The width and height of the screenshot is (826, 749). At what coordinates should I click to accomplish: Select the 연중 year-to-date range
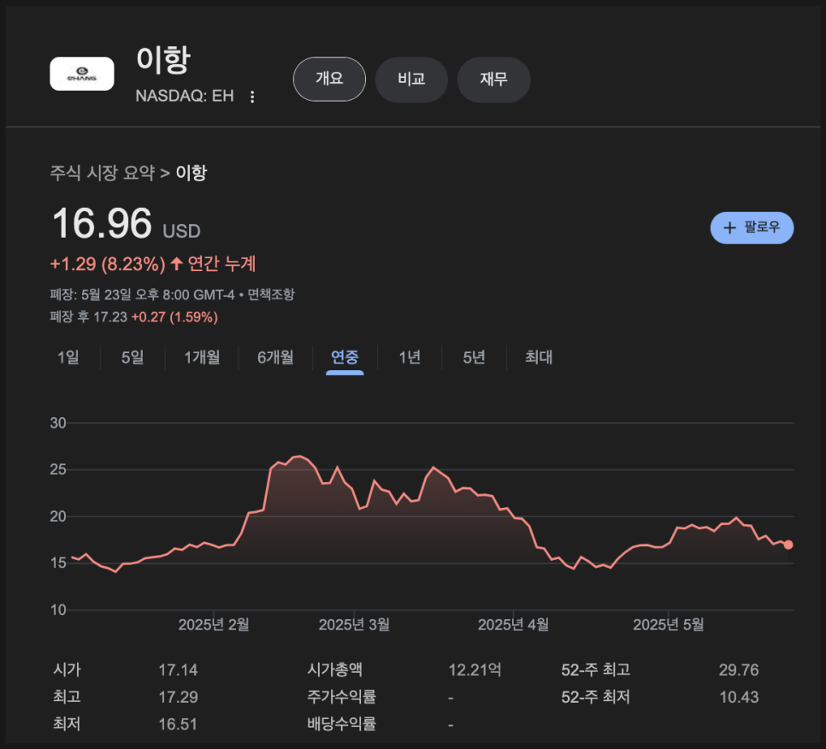click(345, 357)
